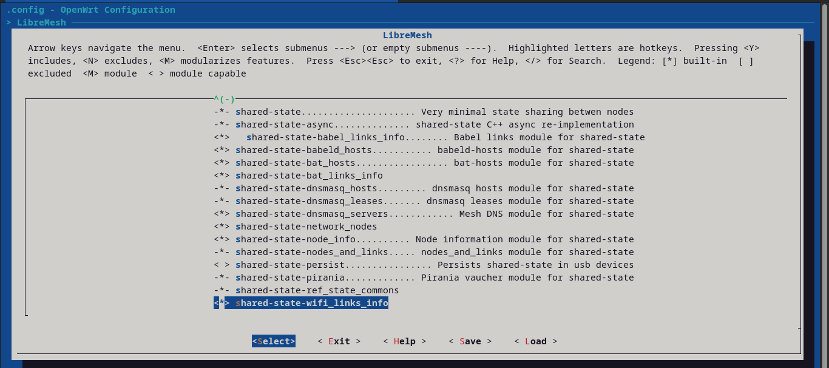Click the ^(-) scroll-up indicator
829x368 pixels.
point(224,99)
